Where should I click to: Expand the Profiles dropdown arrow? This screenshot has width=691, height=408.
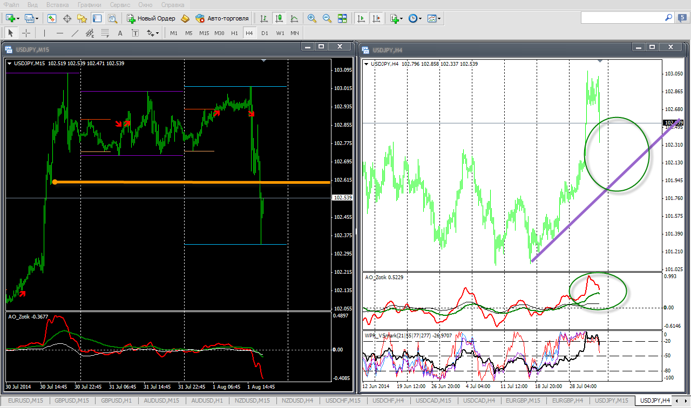[37, 18]
